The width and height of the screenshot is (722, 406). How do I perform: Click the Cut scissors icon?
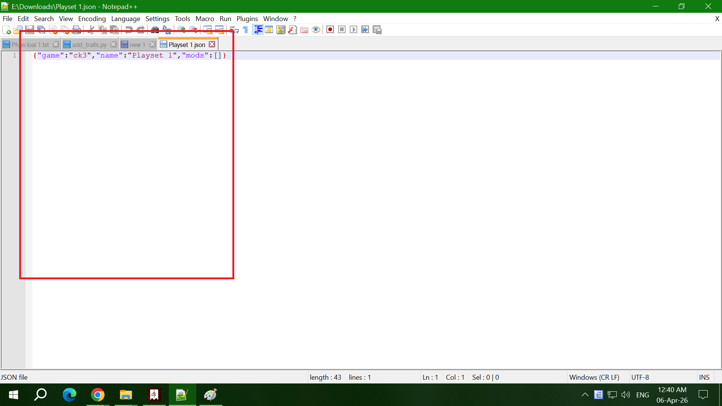pyautogui.click(x=91, y=30)
